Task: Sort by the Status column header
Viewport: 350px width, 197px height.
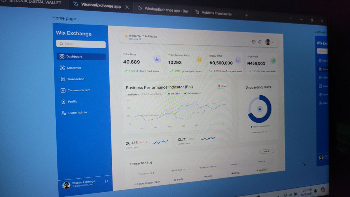Action: [x=261, y=161]
